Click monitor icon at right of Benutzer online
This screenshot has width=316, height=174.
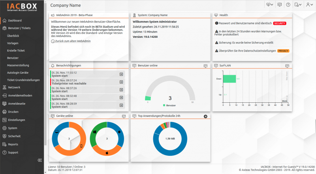(x=205, y=66)
